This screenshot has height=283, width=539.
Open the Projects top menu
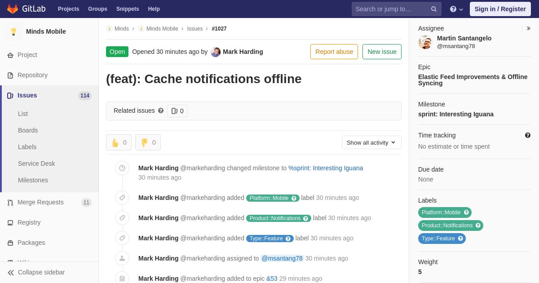(68, 9)
